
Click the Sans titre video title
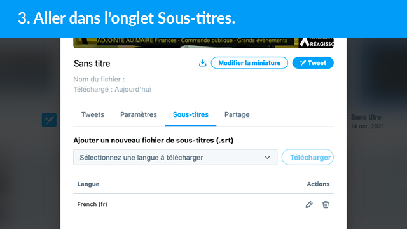point(92,64)
